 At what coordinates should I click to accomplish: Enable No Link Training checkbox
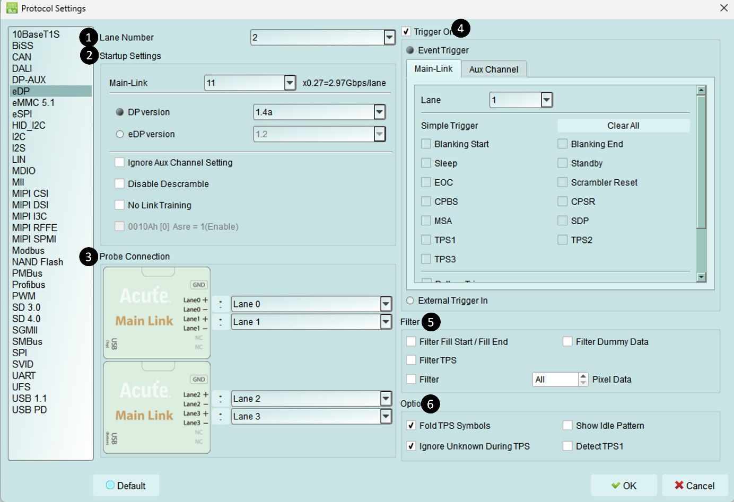point(120,205)
